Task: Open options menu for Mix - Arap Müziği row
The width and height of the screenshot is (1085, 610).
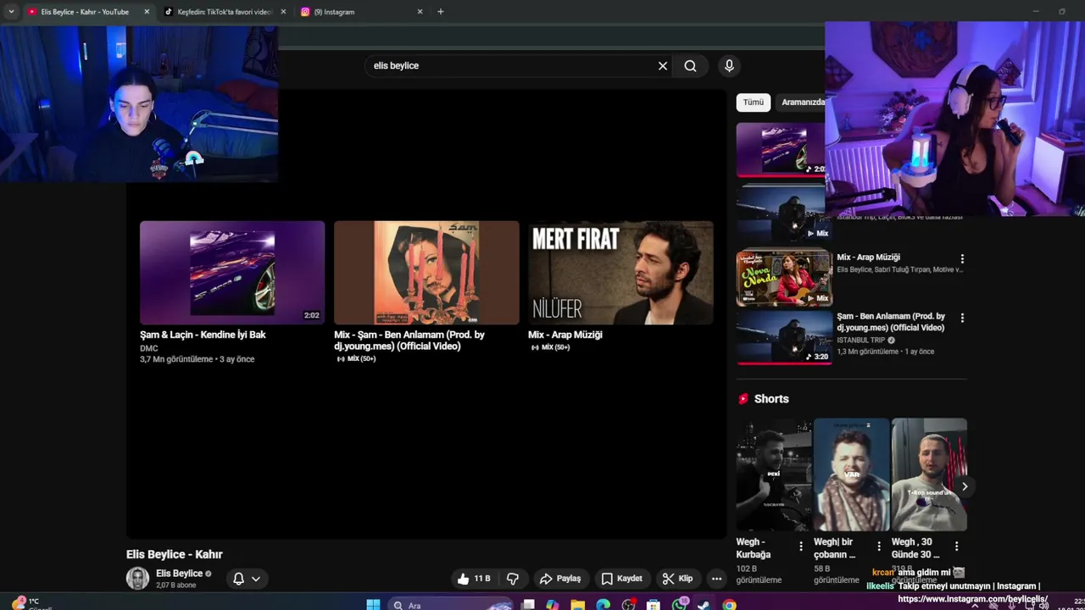Action: tap(961, 259)
